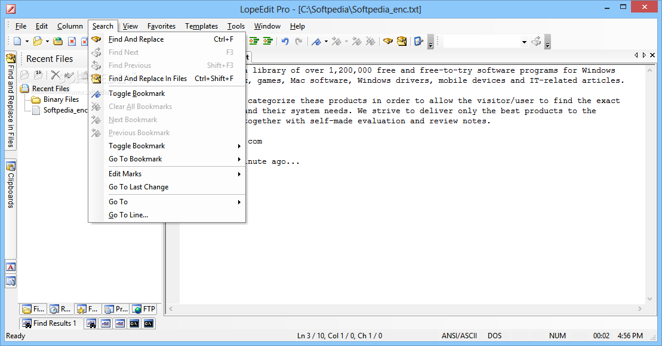
Task: Click the Increase indent toolbar icon
Action: (254, 41)
